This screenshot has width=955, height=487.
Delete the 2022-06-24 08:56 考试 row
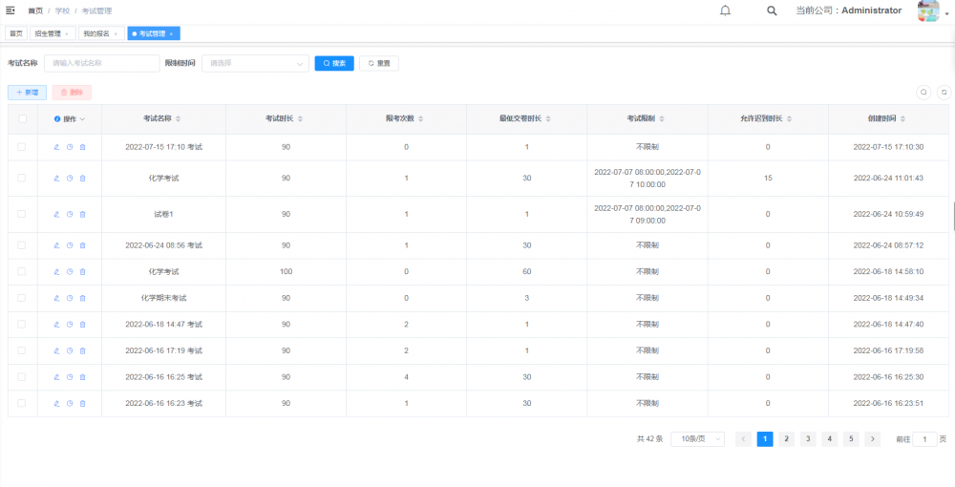(x=83, y=245)
